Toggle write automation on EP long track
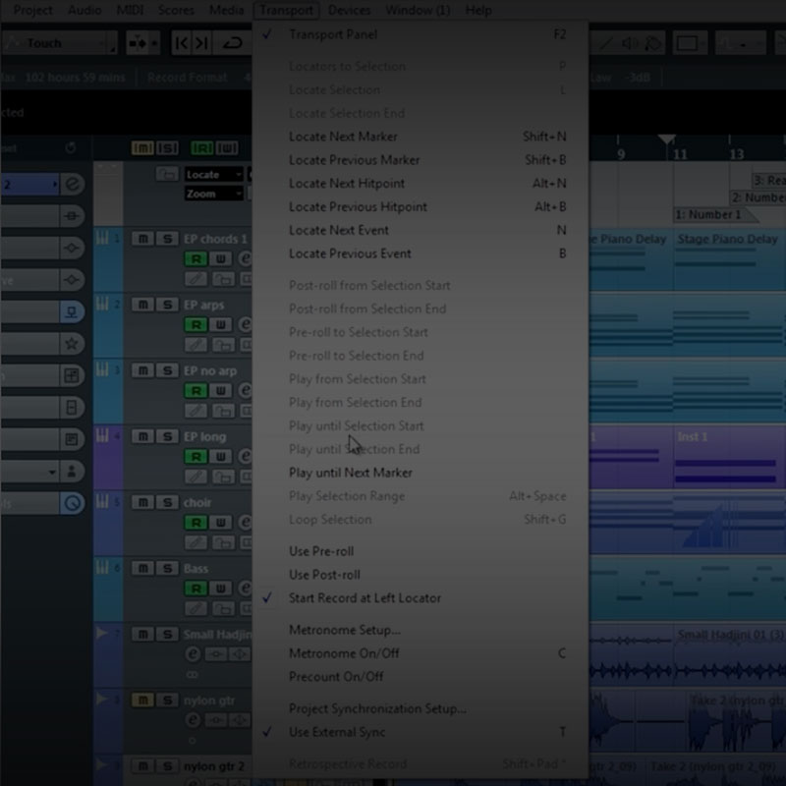 tap(220, 457)
